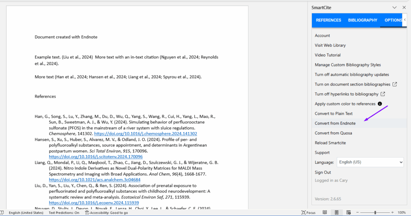Click external link icon beside hyperlinks to bibliography
Screen dimensions: 411x216
coord(383,94)
